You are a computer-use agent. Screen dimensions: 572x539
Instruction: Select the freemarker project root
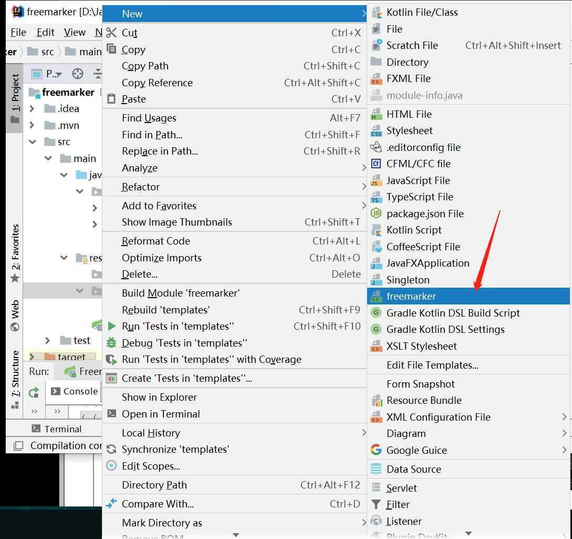coord(68,92)
